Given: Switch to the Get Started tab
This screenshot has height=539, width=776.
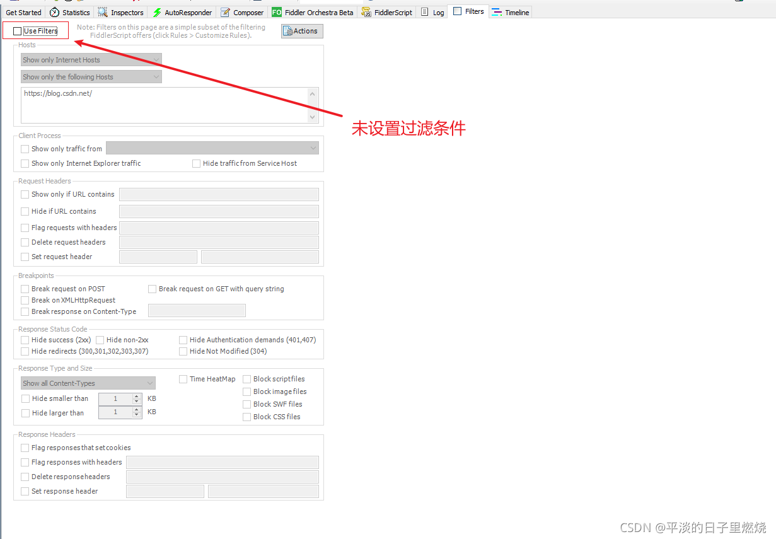Looking at the screenshot, I should pyautogui.click(x=23, y=12).
